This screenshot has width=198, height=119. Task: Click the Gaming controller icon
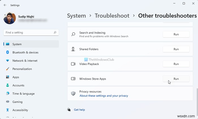(8, 102)
